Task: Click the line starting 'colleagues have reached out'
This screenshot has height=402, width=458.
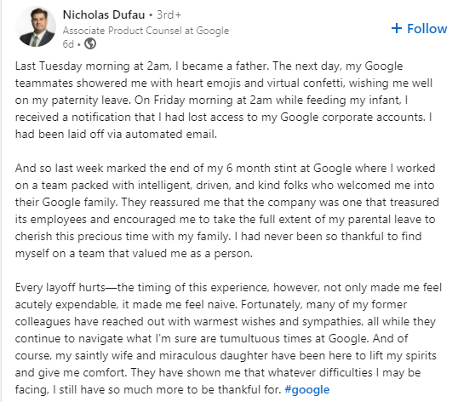Action: [x=226, y=322]
